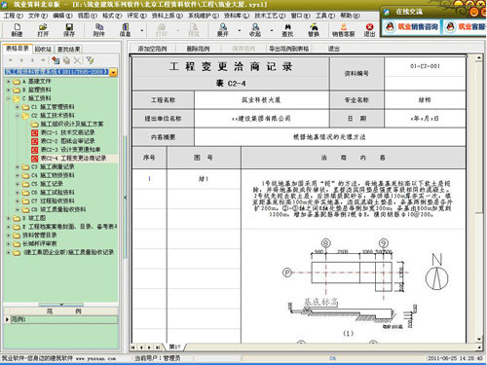
Task: Click the 新建 (New) toolbar icon
Action: pos(17,30)
